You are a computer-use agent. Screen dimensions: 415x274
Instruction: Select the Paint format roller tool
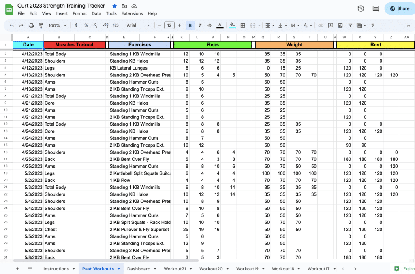(x=41, y=25)
